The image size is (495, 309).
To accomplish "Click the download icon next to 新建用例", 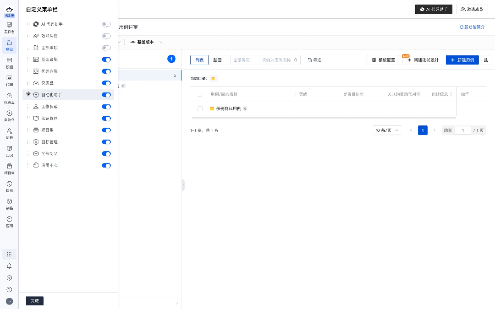I will [486, 60].
